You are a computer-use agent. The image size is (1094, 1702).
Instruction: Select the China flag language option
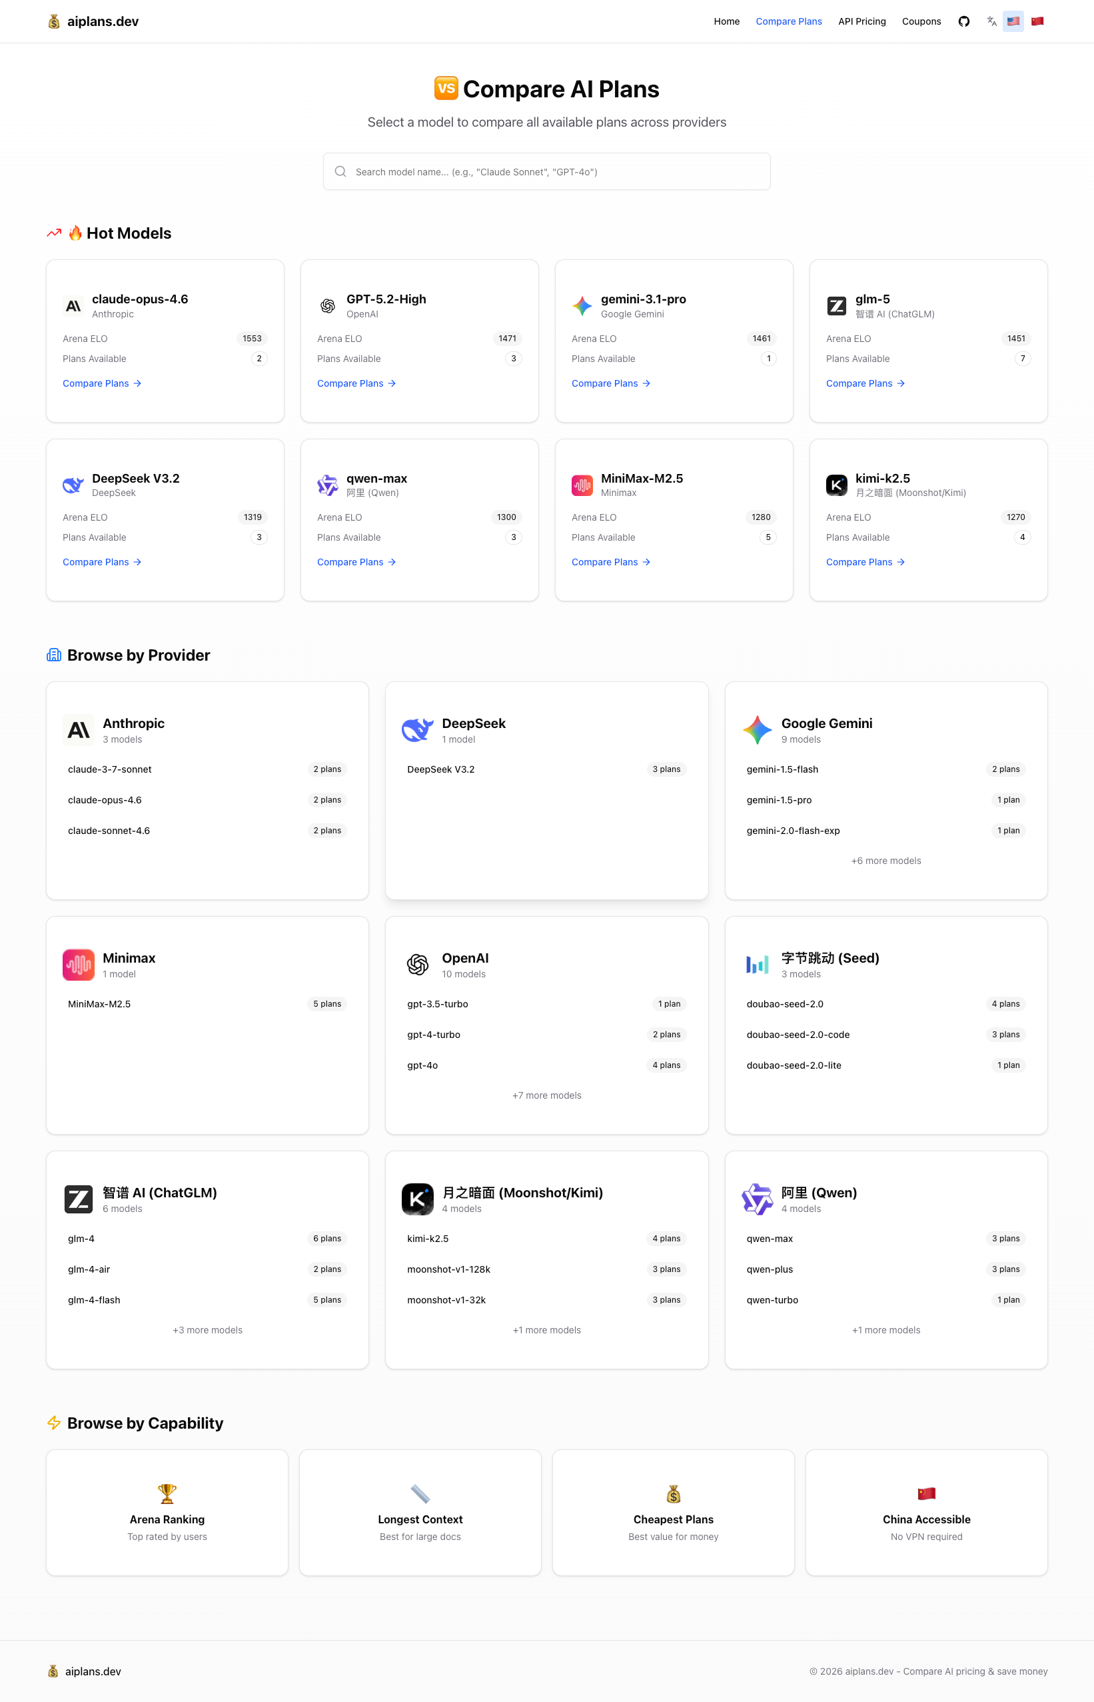(x=1037, y=21)
